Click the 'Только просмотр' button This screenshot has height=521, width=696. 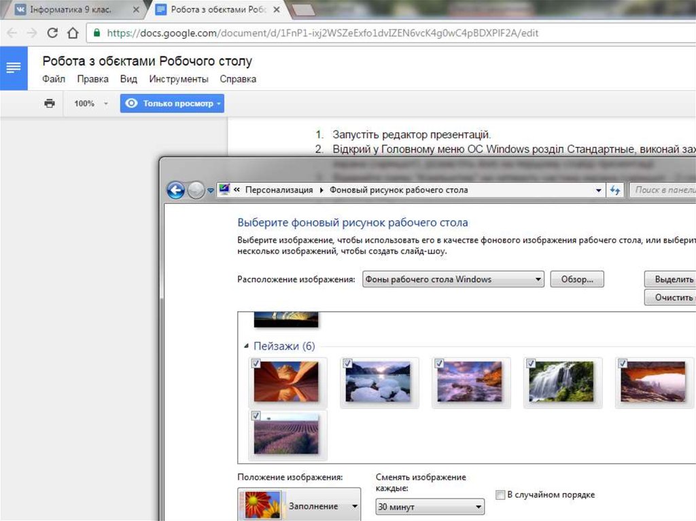click(172, 103)
